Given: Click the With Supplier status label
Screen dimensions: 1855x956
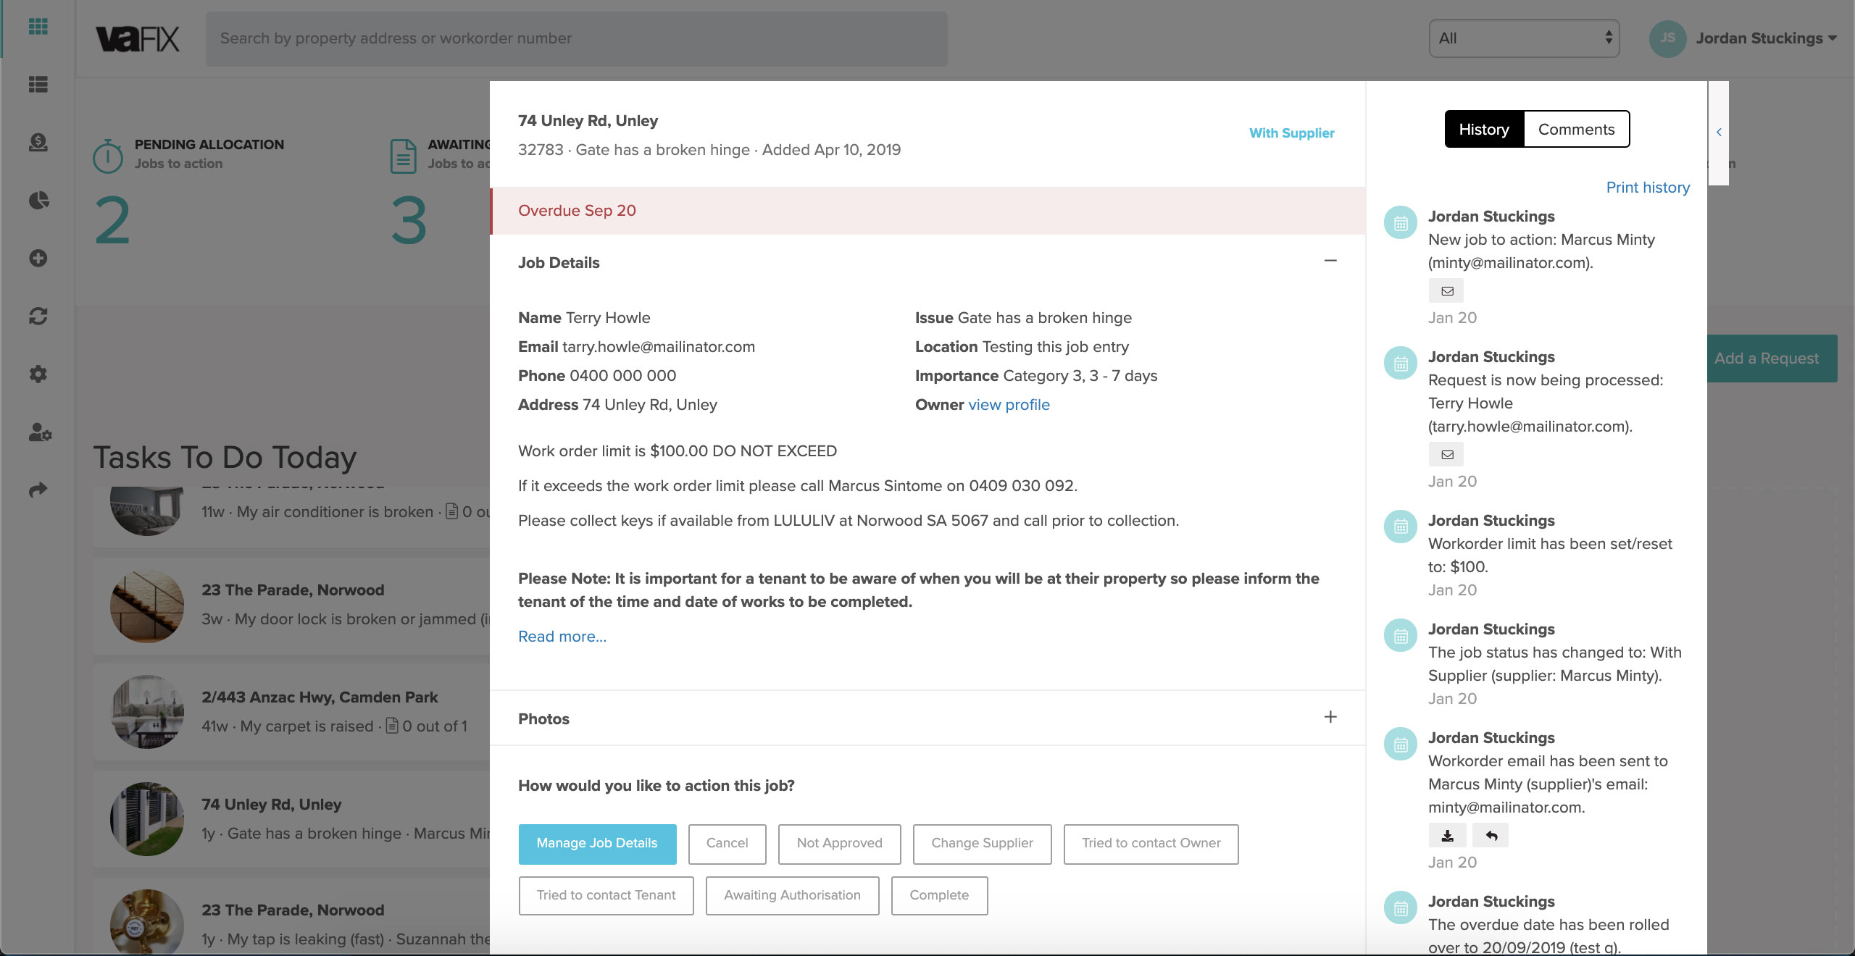Looking at the screenshot, I should point(1291,133).
